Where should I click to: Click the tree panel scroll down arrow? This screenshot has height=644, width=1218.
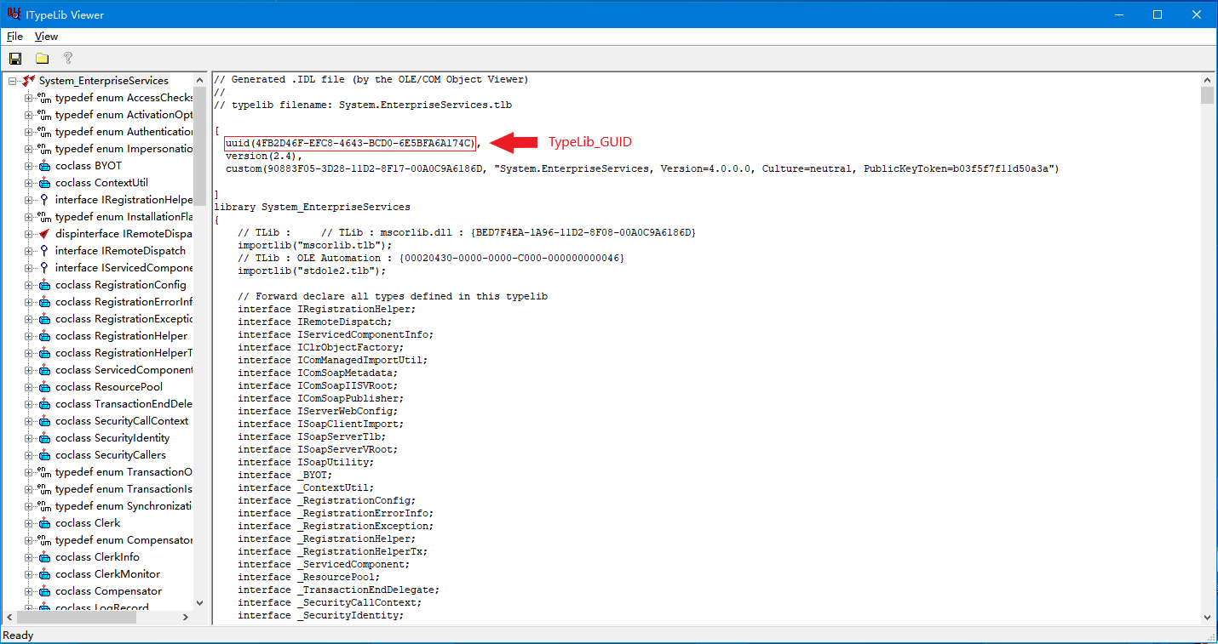click(x=200, y=603)
